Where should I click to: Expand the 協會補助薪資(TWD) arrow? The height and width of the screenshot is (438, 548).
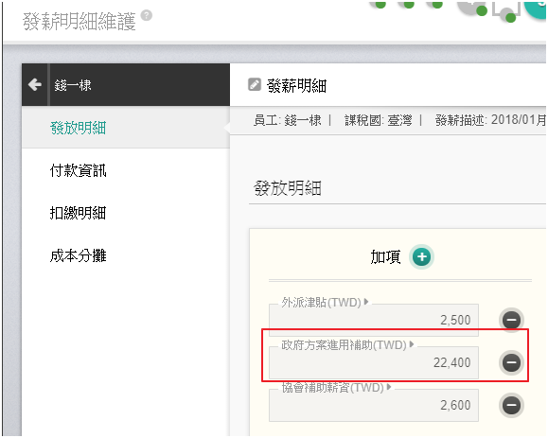click(389, 387)
